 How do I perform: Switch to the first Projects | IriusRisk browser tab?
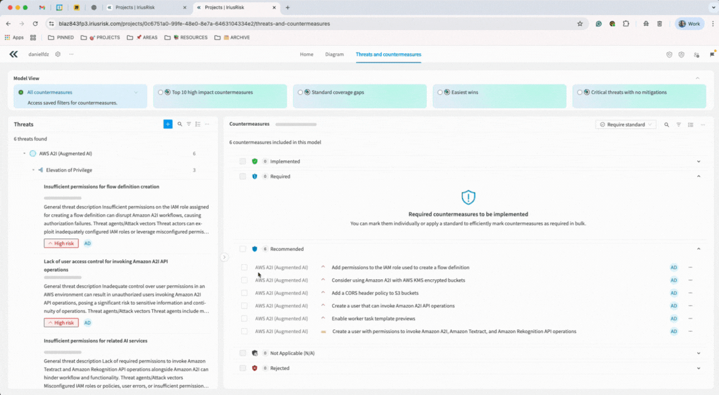pyautogui.click(x=147, y=8)
